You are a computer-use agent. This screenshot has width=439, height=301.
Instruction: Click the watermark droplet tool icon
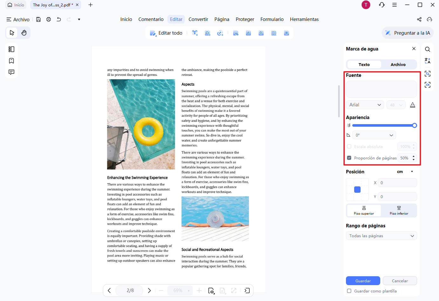[x=248, y=33]
